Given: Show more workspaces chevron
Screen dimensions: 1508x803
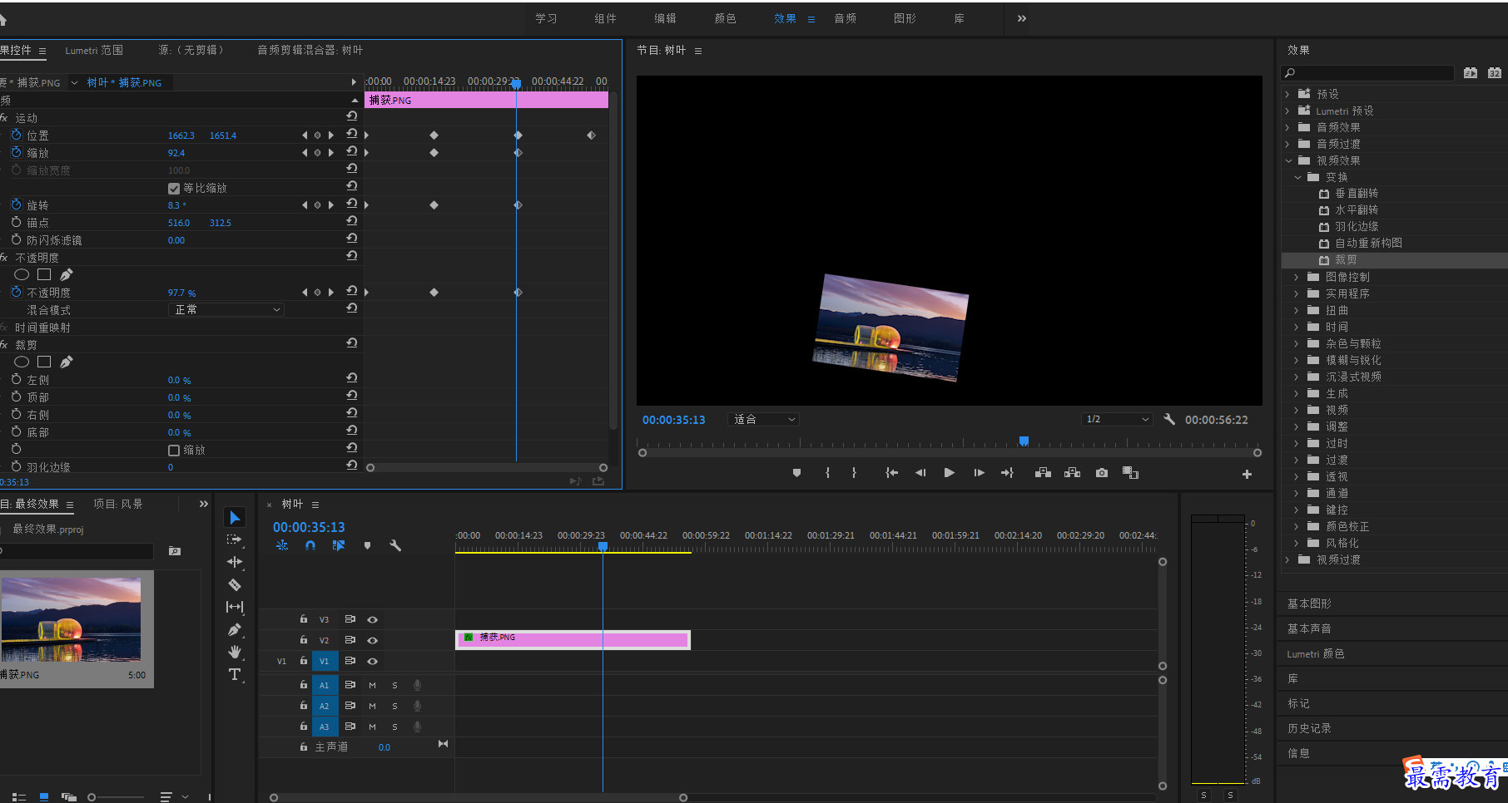Looking at the screenshot, I should (x=1021, y=18).
